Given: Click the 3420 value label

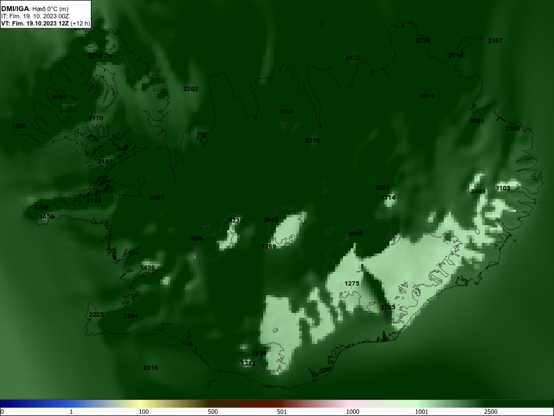Looking at the screenshot, I should coord(286,111).
